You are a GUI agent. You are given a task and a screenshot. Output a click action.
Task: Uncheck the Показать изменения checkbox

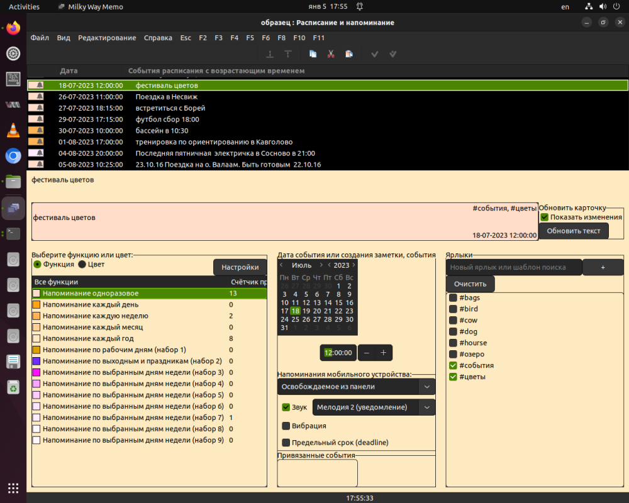tap(545, 217)
